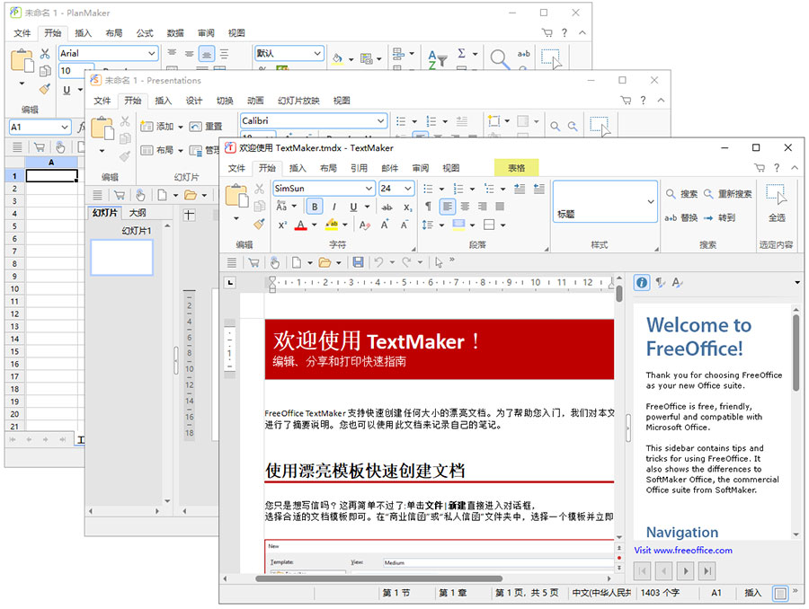This screenshot has width=809, height=609.
Task: Open the cell reference A1 dropdown in PlanMaker
Action: click(x=65, y=127)
